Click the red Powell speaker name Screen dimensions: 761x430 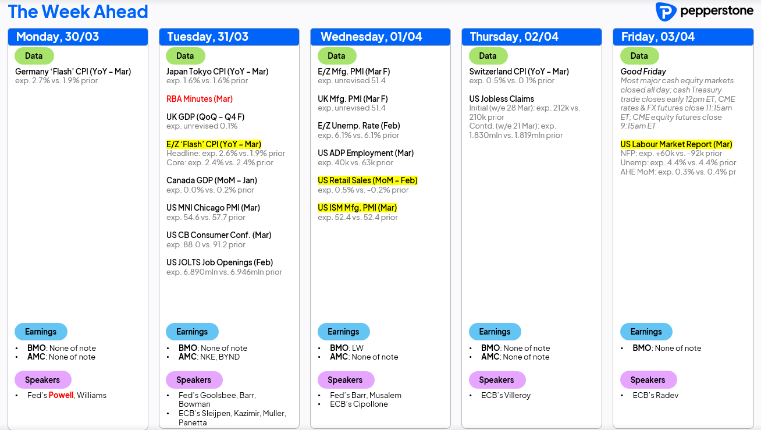pyautogui.click(x=61, y=396)
